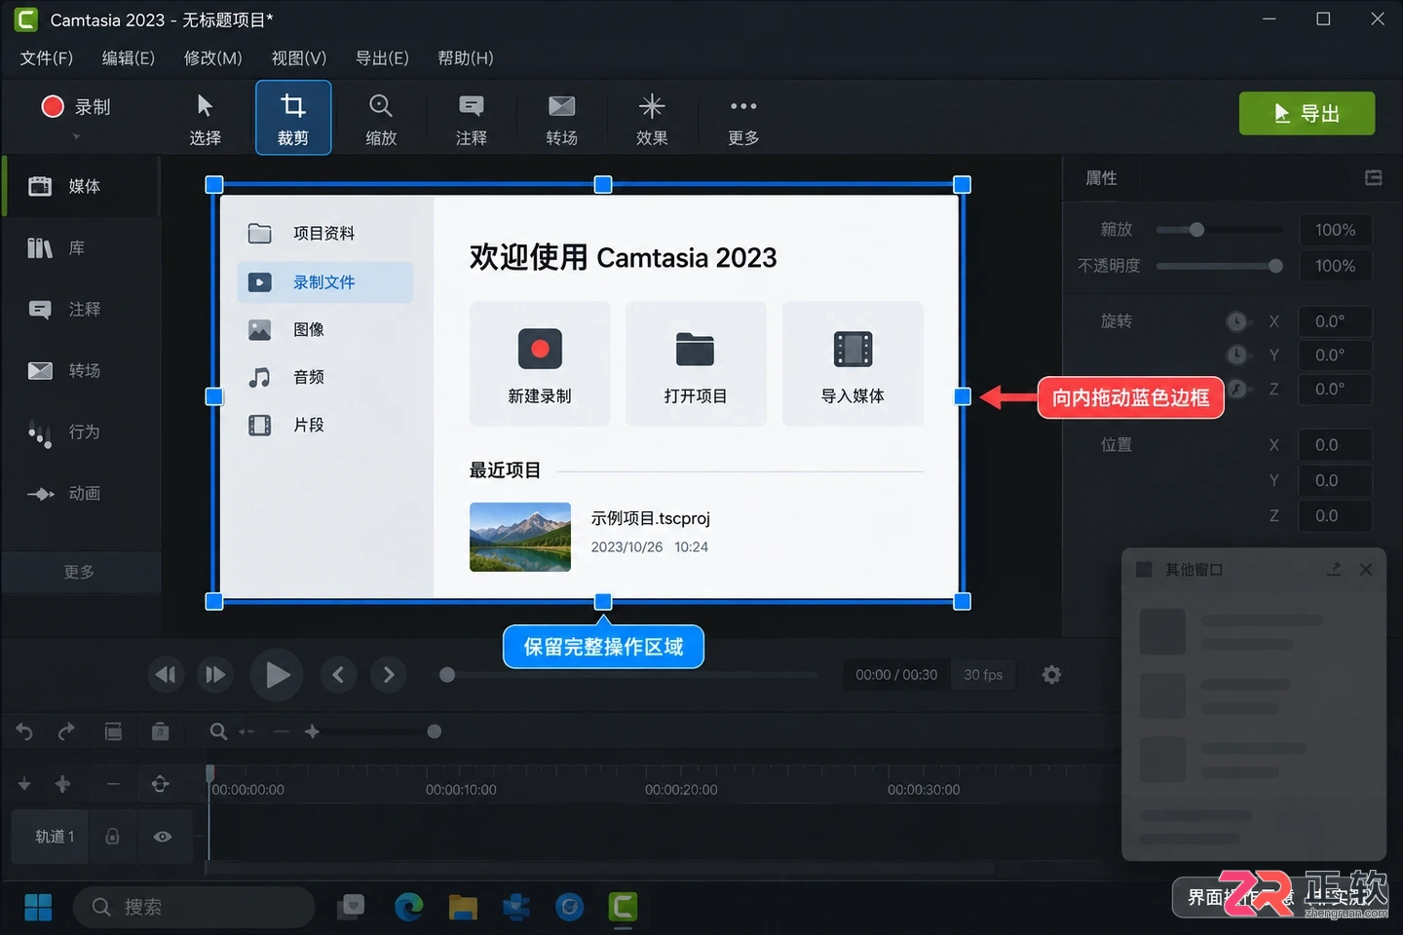
Task: Toggle 轨道 1 visibility eye
Action: click(x=163, y=837)
